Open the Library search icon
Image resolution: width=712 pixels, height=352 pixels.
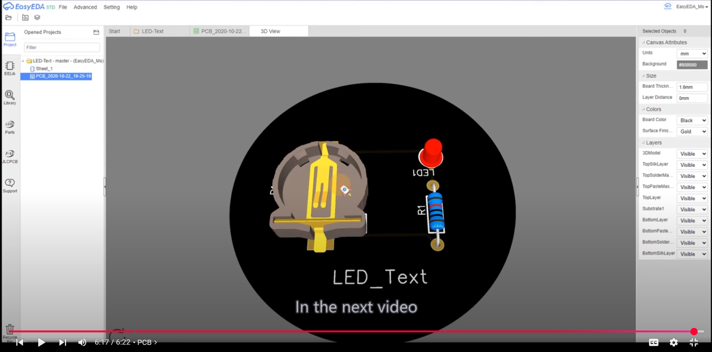click(x=10, y=97)
